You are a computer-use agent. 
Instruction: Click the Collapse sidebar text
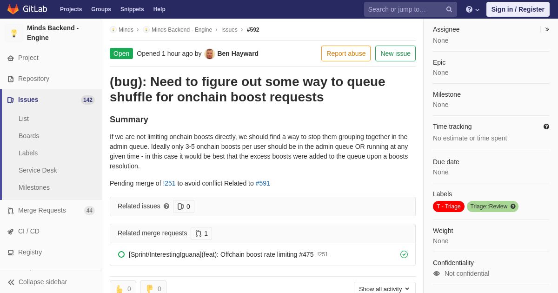[43, 282]
